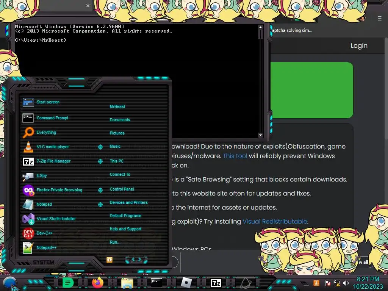The height and width of the screenshot is (291, 388).
Task: Click the volume speaker tray icon
Action: point(346,283)
